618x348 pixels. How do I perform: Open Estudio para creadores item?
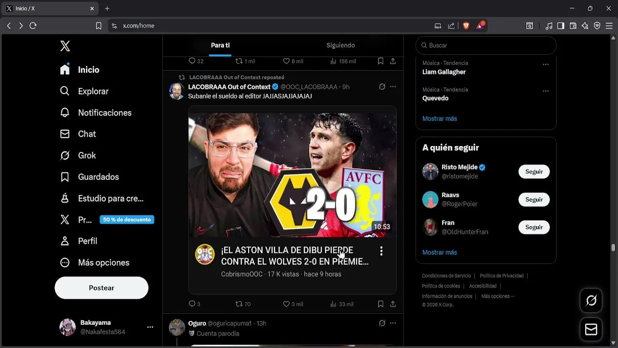point(101,198)
